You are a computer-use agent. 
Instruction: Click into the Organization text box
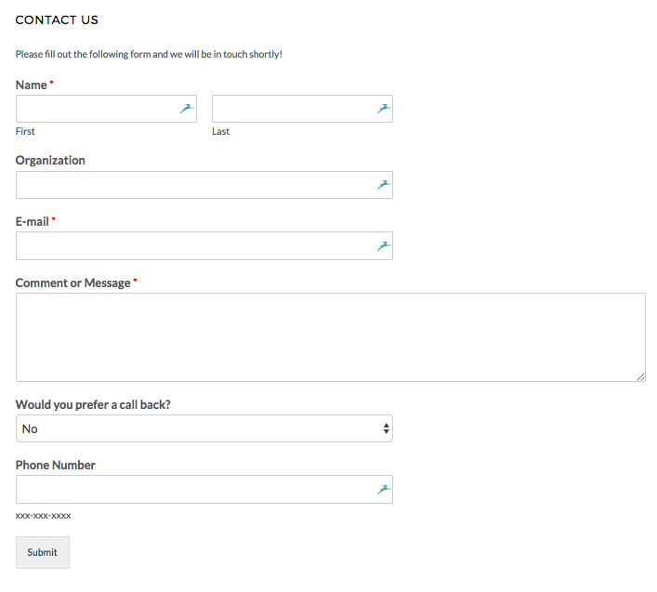[204, 185]
